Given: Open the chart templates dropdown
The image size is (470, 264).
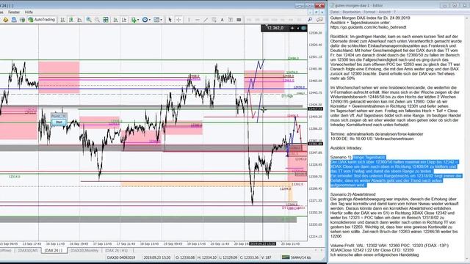Looking at the screenshot, I should click(158, 20).
